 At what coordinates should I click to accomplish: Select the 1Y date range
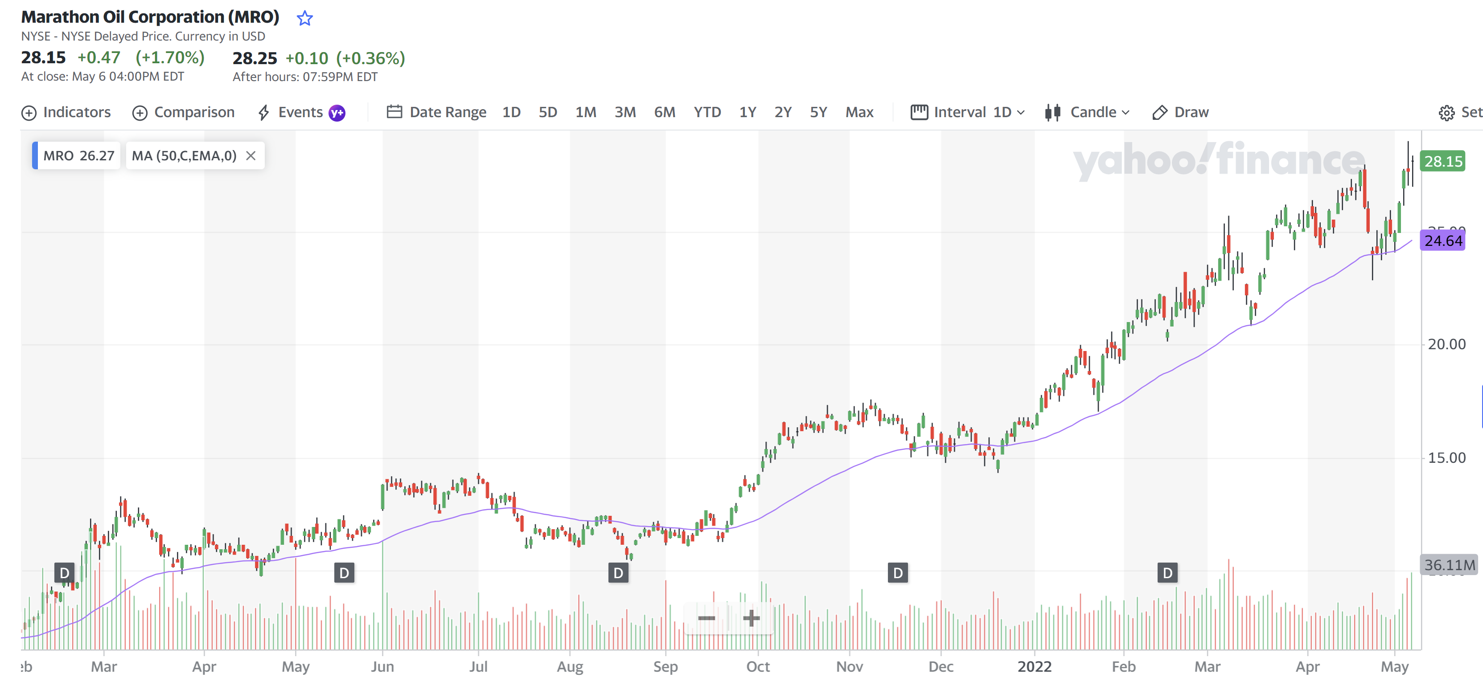pyautogui.click(x=747, y=112)
